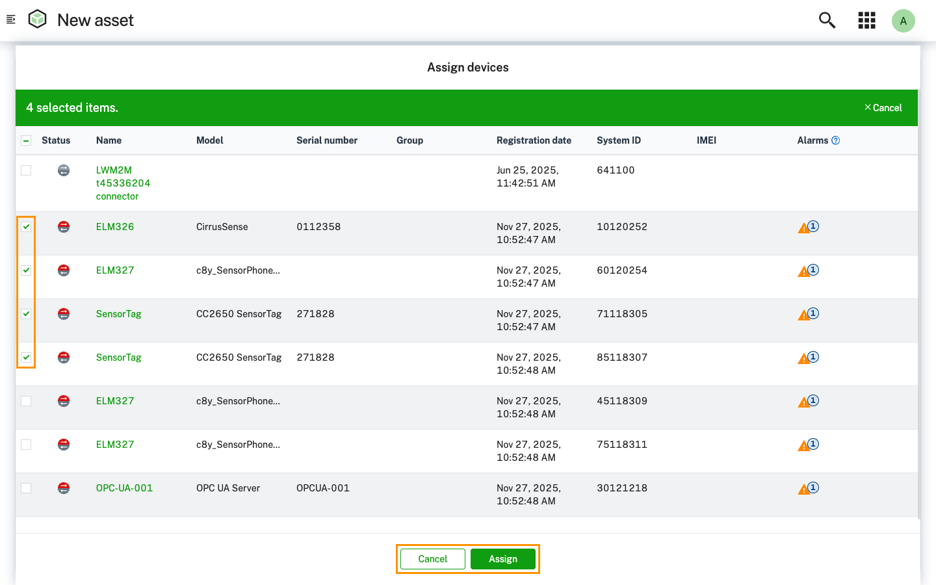
Task: Open the global search
Action: click(827, 20)
